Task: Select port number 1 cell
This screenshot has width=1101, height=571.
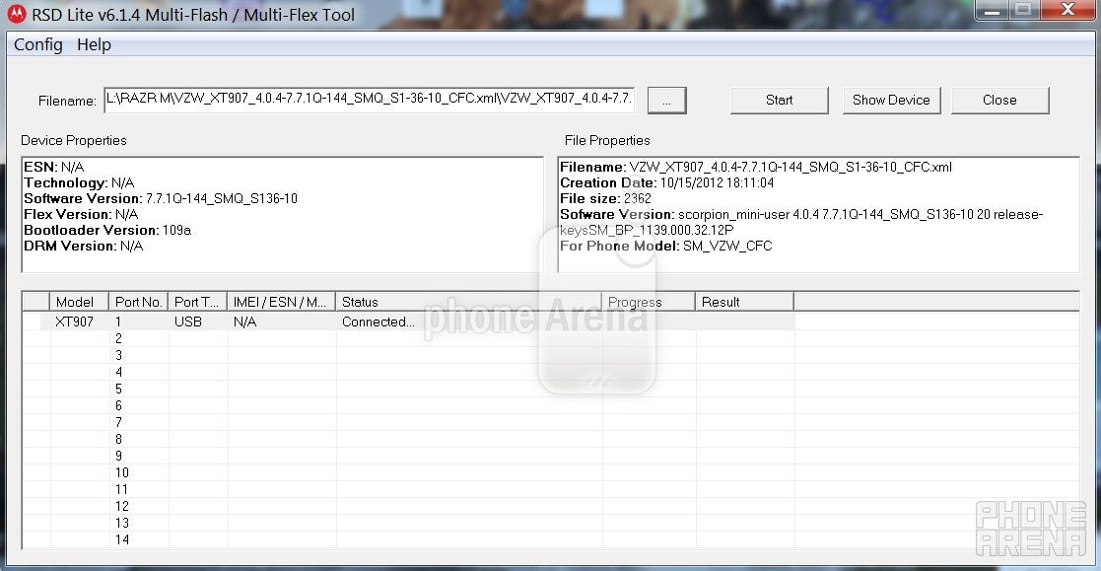Action: pyautogui.click(x=118, y=321)
